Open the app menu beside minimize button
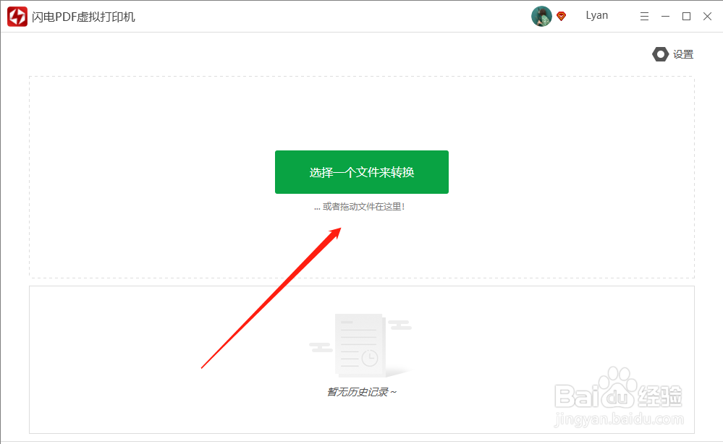The width and height of the screenshot is (723, 444). [644, 15]
